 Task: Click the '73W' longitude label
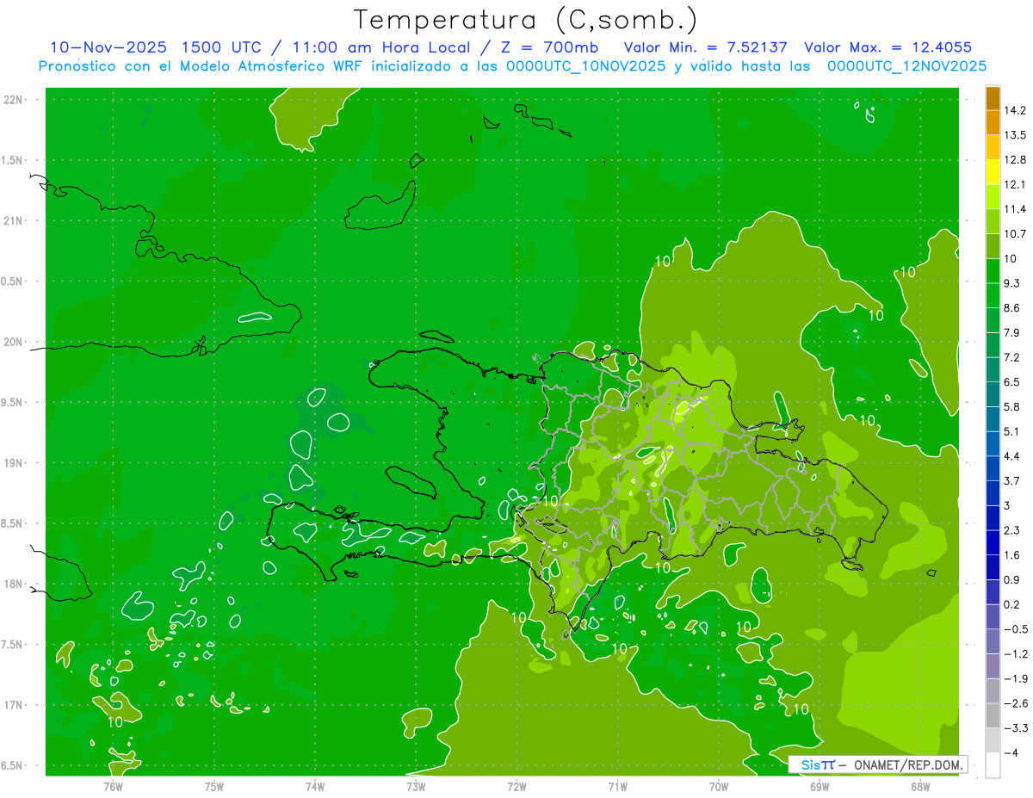pyautogui.click(x=416, y=786)
